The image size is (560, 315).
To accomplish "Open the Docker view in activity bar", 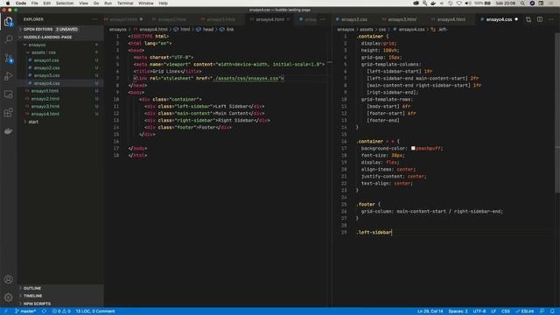I will coord(9,131).
